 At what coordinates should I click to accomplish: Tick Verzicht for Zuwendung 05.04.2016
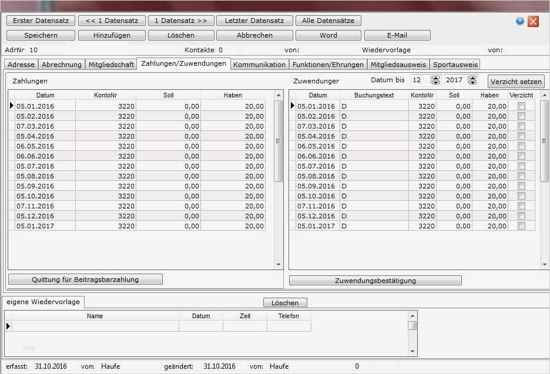click(522, 136)
